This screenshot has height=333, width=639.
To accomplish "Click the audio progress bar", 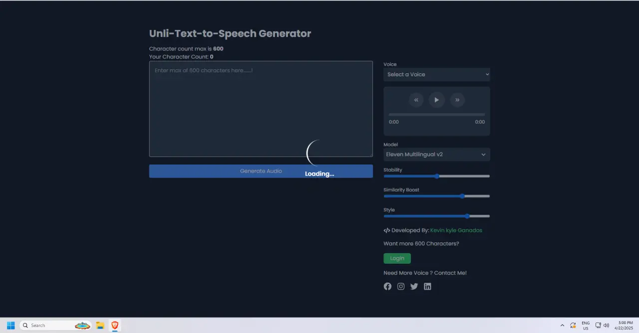I will click(437, 115).
